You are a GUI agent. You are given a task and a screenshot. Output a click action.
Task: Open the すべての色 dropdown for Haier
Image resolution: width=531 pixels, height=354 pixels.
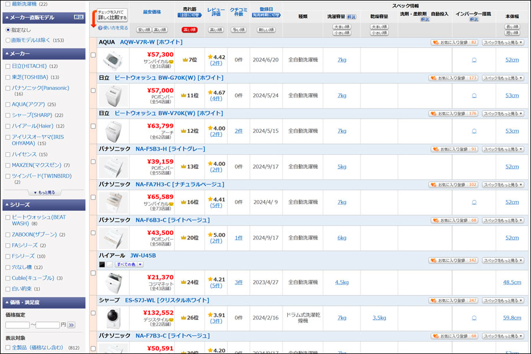click(129, 264)
